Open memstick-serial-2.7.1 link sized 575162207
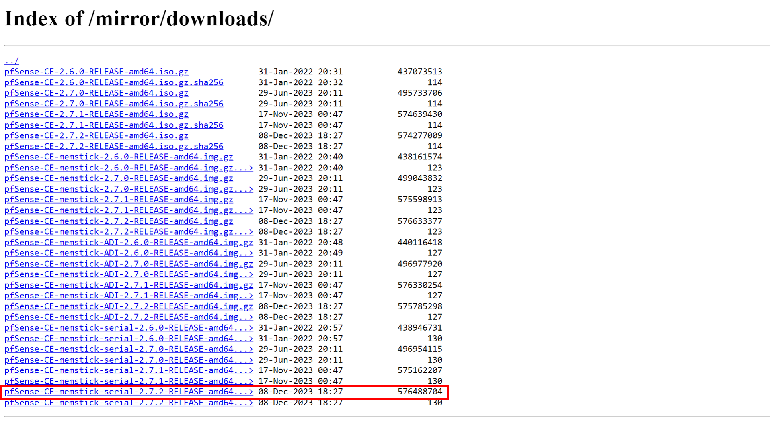The image size is (770, 425). coord(129,370)
